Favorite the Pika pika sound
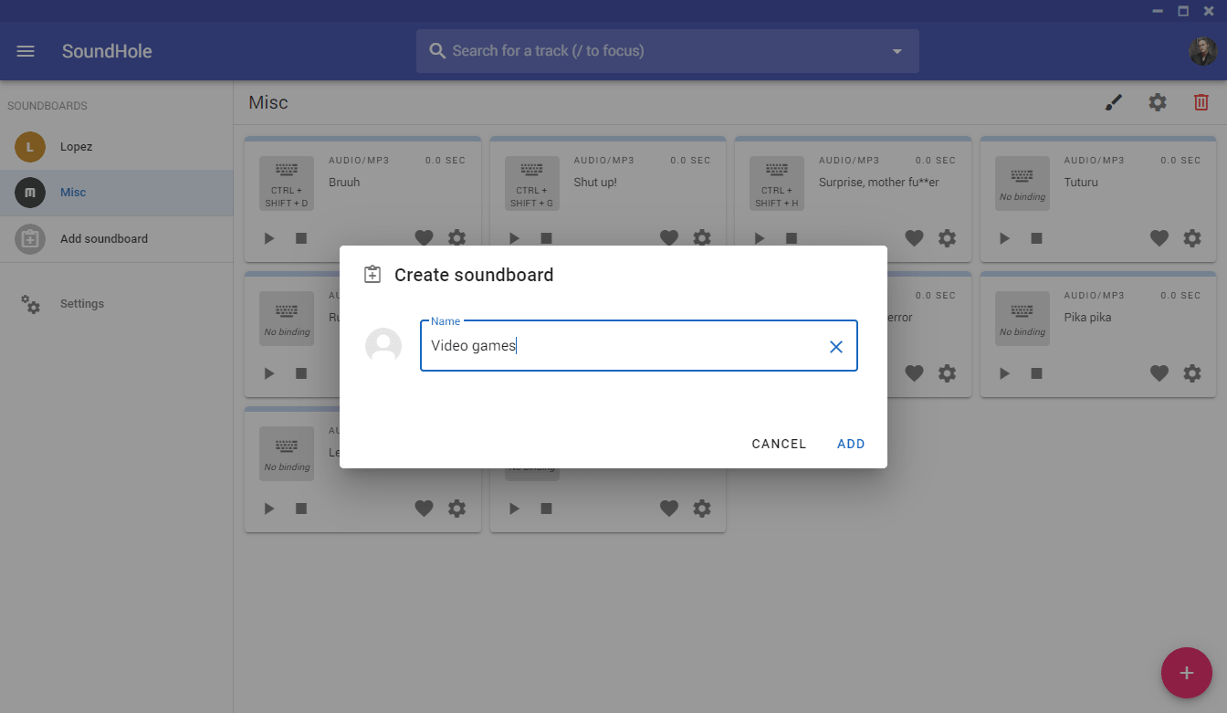This screenshot has width=1227, height=713. [1159, 372]
